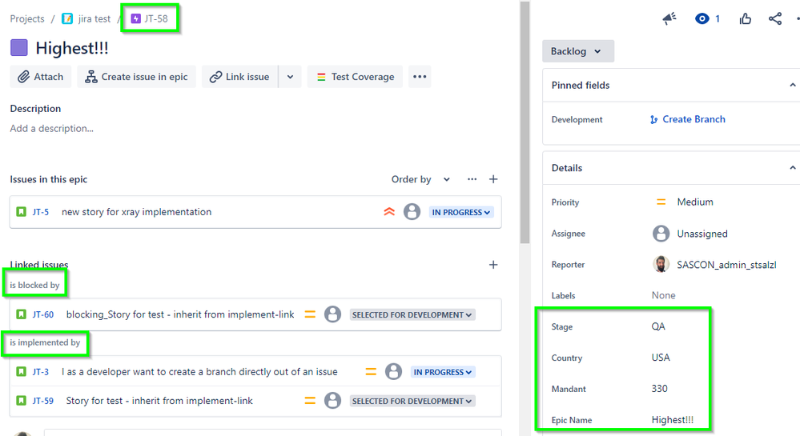The width and height of the screenshot is (800, 436).
Task: Click the story type icon for JT-59
Action: 21,401
